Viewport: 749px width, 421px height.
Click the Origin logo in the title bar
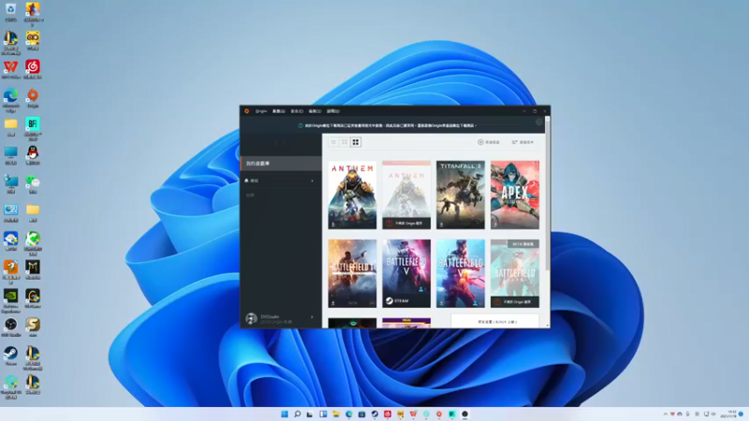[x=246, y=111]
